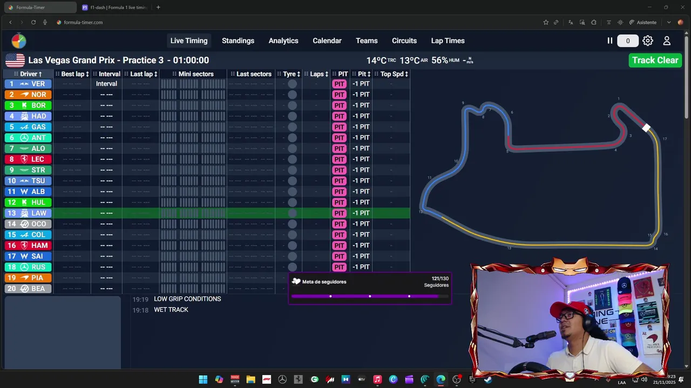Viewport: 691px width, 388px height.
Task: Click the PIT badge in the VER row
Action: pyautogui.click(x=339, y=84)
